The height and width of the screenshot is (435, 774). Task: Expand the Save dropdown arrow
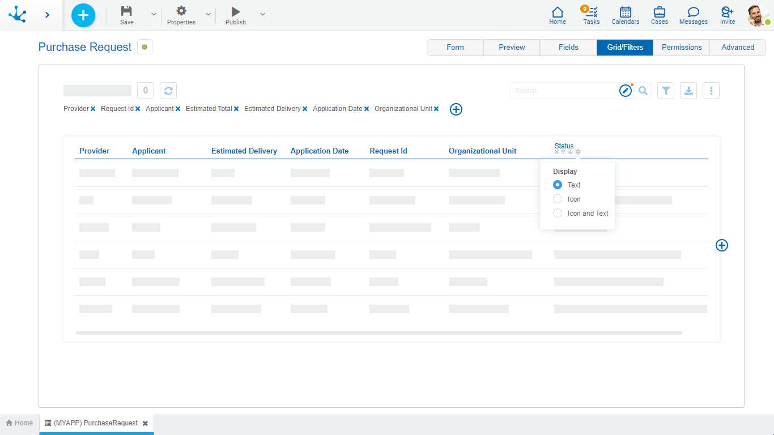(x=154, y=15)
